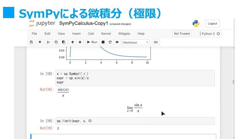Click the Out[19] output prompt
Screen dimensions: 248x139
tap(46, 128)
